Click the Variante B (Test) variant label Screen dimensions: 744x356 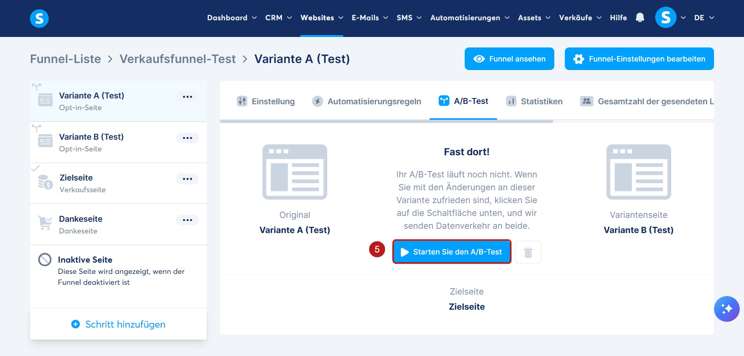click(x=638, y=230)
